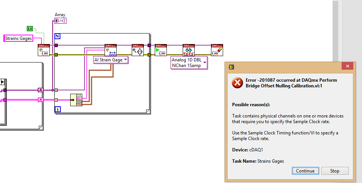Open the Analog 1D DBL NChan 1Samp selector
This screenshot has width=362, height=183.
(189, 63)
